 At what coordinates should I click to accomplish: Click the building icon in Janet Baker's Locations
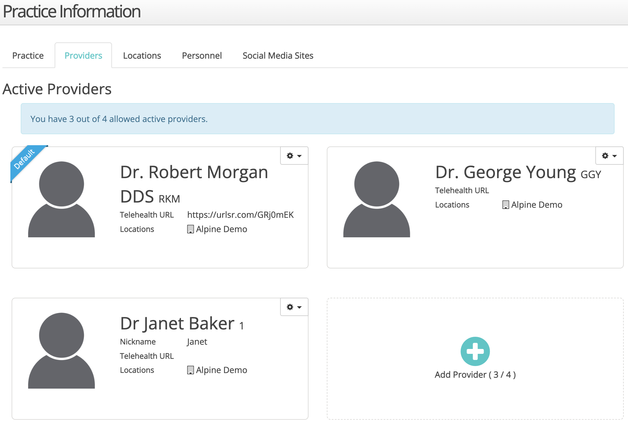190,370
